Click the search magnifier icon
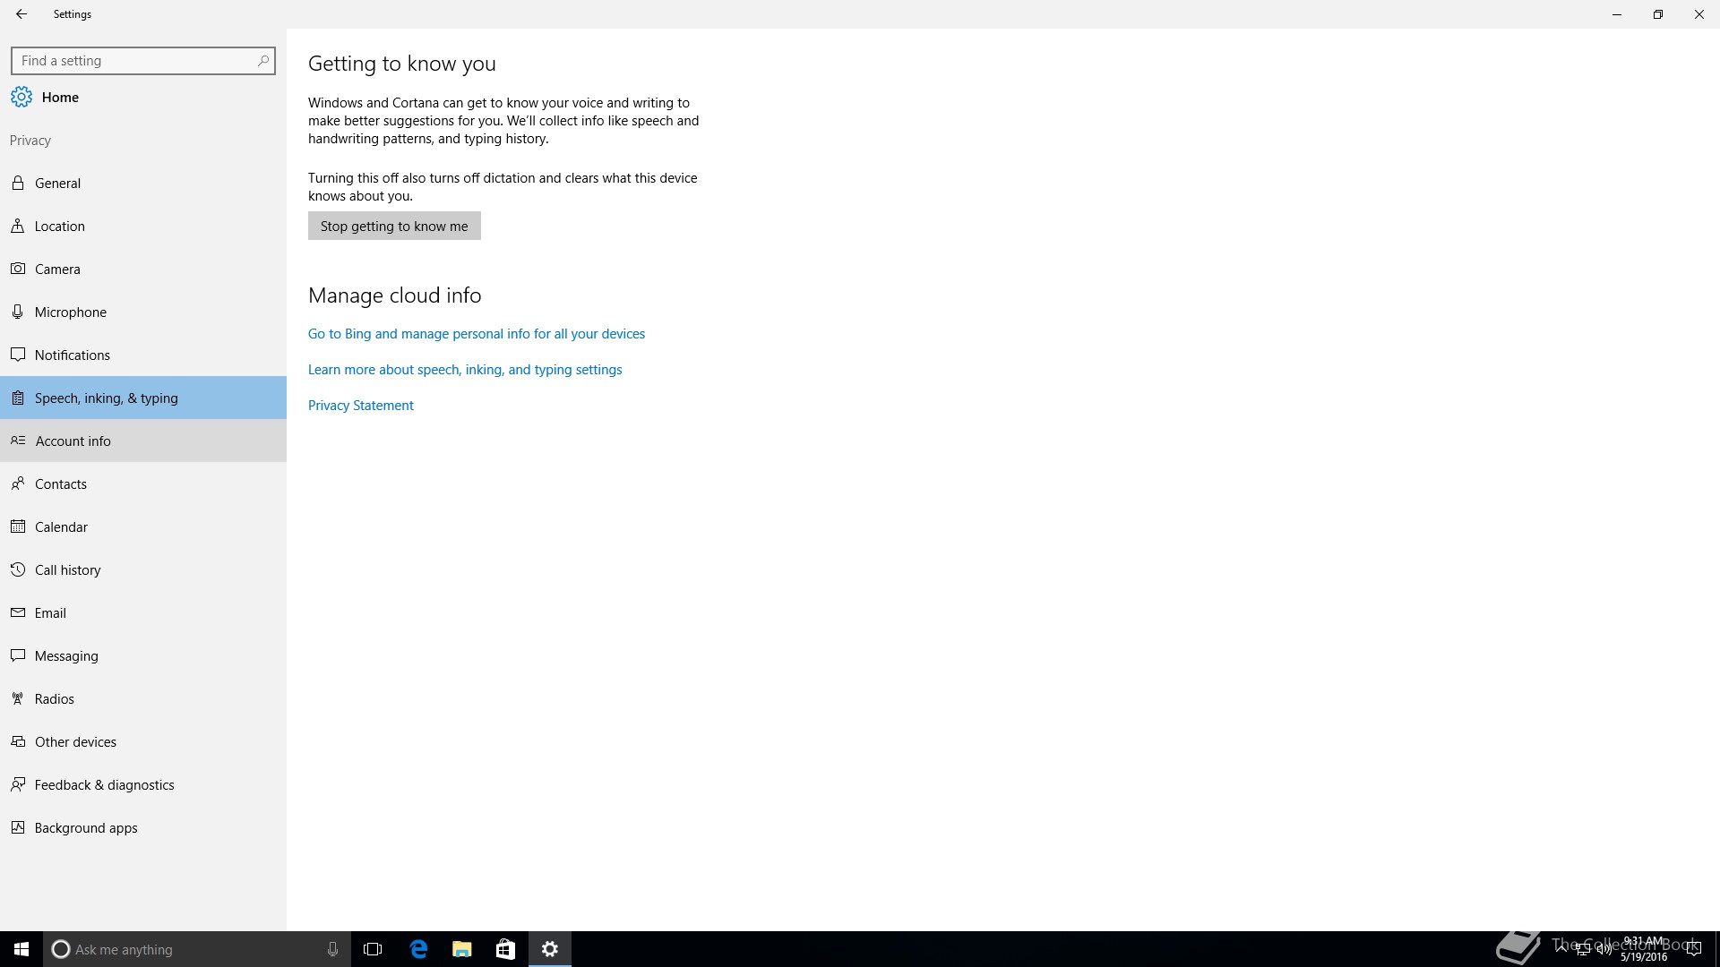The image size is (1720, 967). point(262,61)
